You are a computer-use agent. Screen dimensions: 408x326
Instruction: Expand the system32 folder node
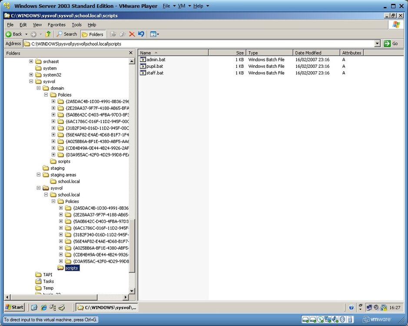[x=31, y=75]
